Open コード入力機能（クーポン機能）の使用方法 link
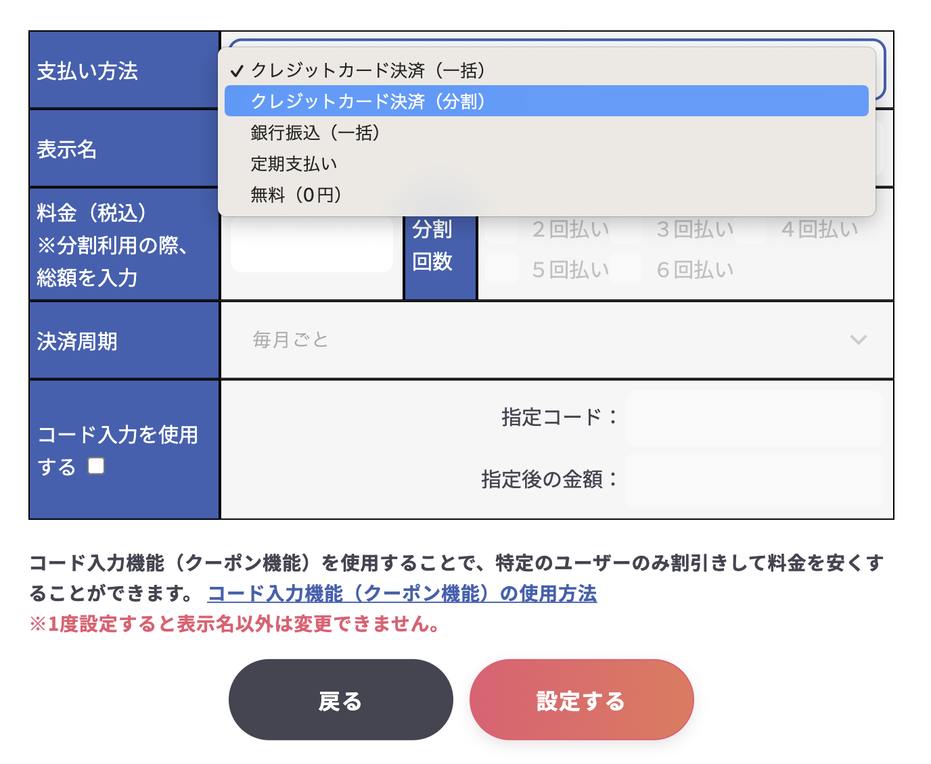 [402, 594]
